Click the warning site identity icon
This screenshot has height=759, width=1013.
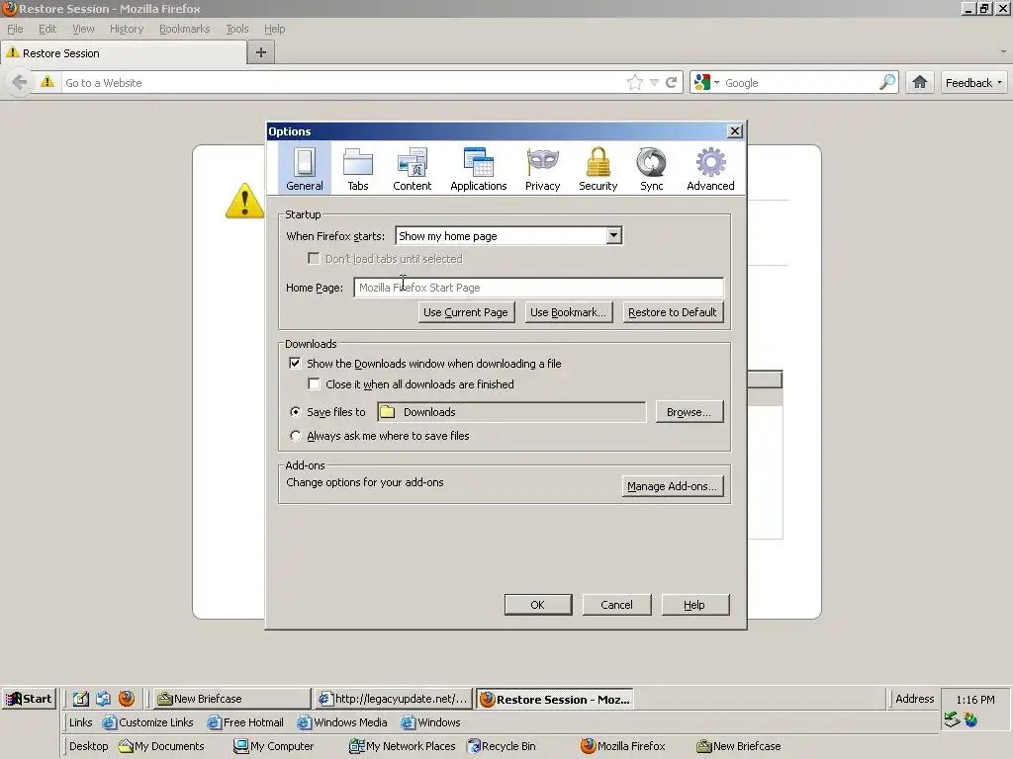(x=47, y=82)
